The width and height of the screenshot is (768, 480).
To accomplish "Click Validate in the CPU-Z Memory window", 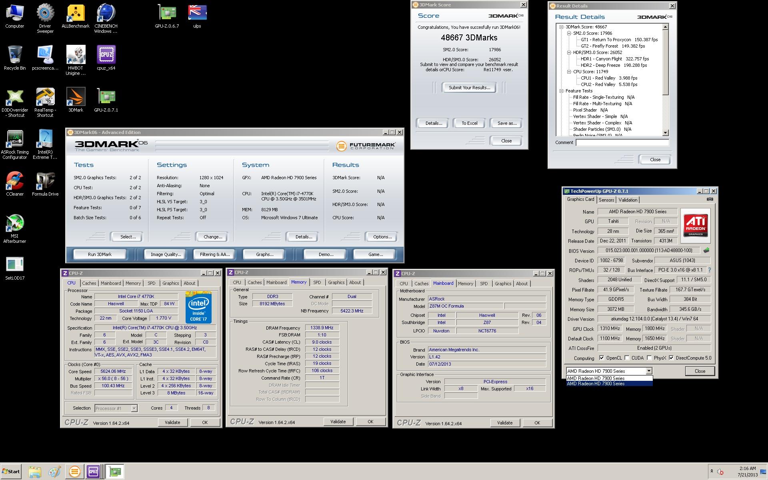I will coord(338,422).
